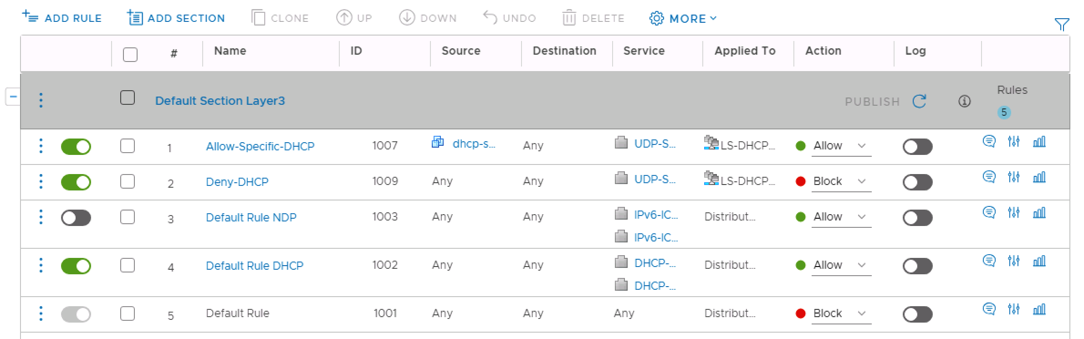The width and height of the screenshot is (1084, 339).
Task: Click the Name column header
Action: (x=230, y=51)
